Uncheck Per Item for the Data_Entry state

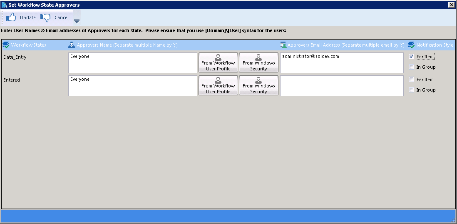pos(411,57)
